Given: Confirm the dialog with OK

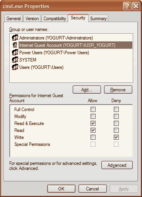Looking at the screenshot, I should point(61,189).
